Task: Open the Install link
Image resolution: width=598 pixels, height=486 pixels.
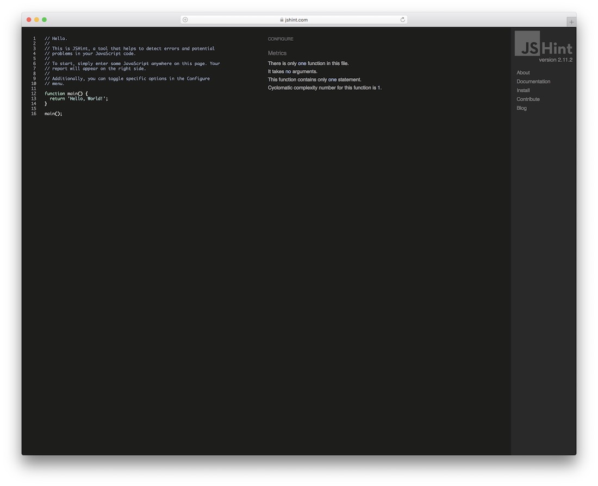Action: click(x=523, y=90)
